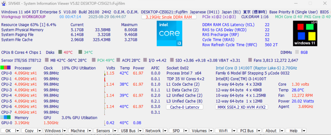Click the 3.0% GPU Utilisation heading
The image size is (331, 135).
[80, 118]
